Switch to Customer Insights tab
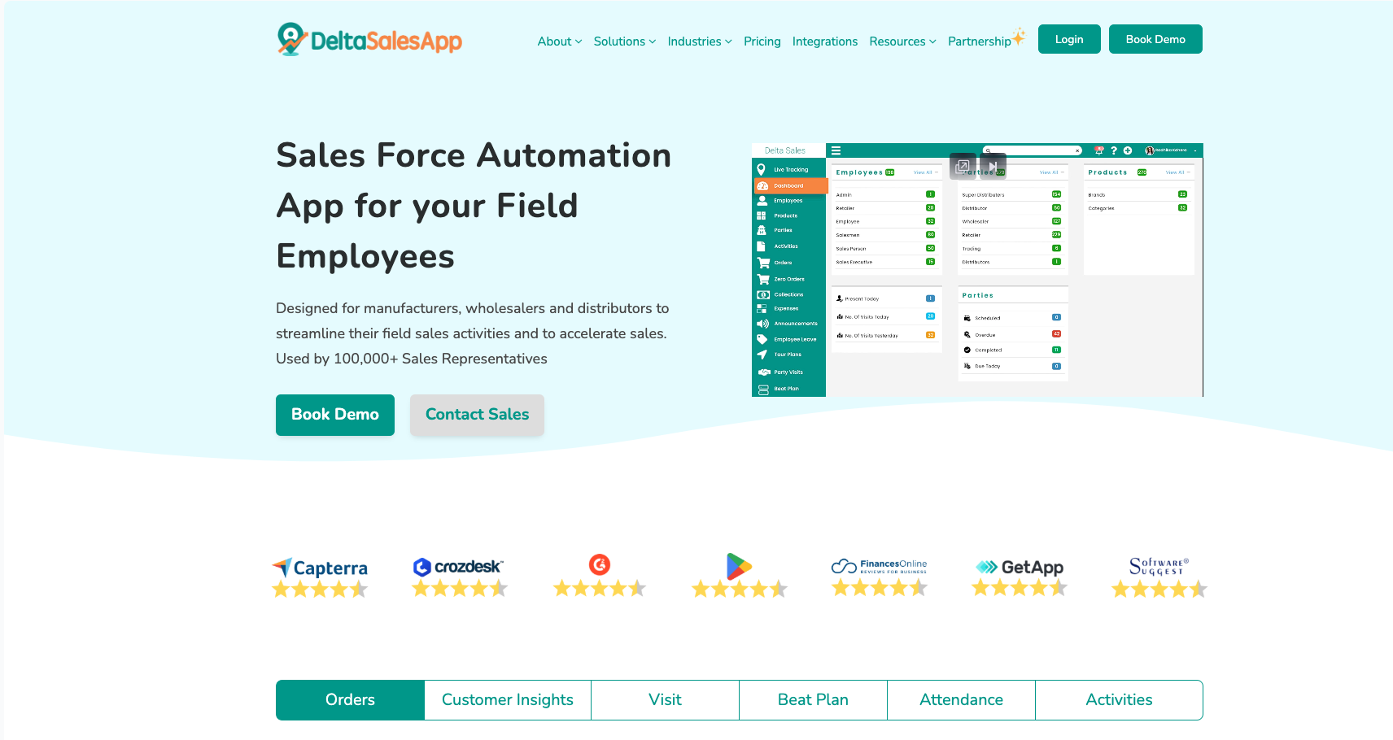 click(508, 700)
